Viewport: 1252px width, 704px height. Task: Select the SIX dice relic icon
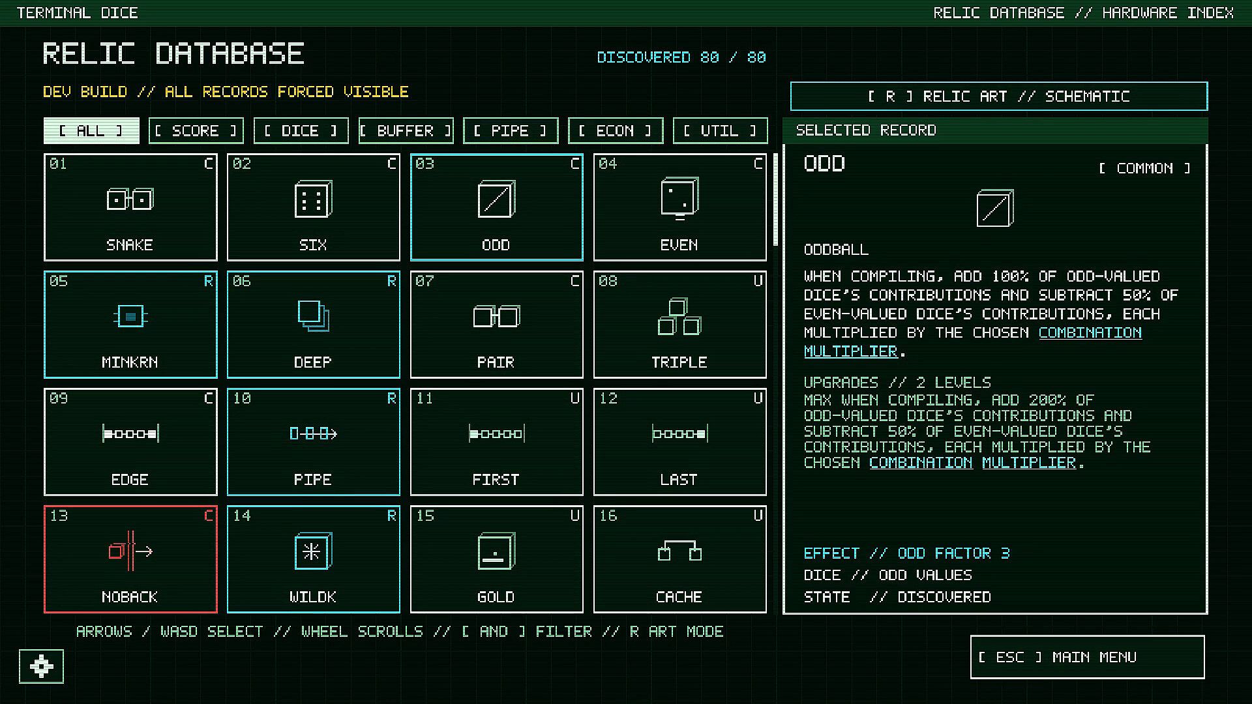pyautogui.click(x=313, y=199)
